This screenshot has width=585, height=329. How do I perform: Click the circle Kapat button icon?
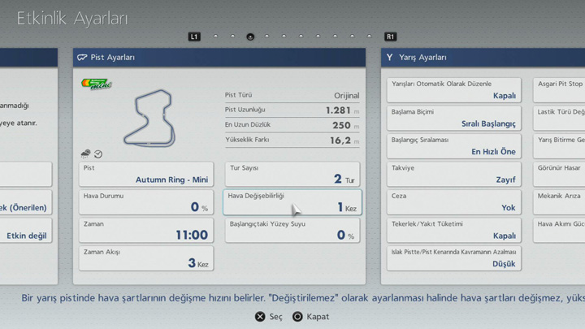coord(297,316)
